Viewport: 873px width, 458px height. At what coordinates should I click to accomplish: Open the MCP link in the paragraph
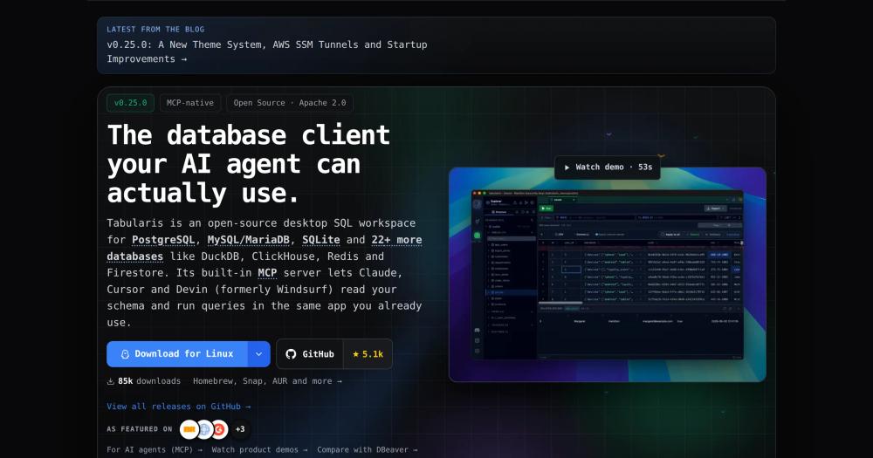pyautogui.click(x=267, y=273)
